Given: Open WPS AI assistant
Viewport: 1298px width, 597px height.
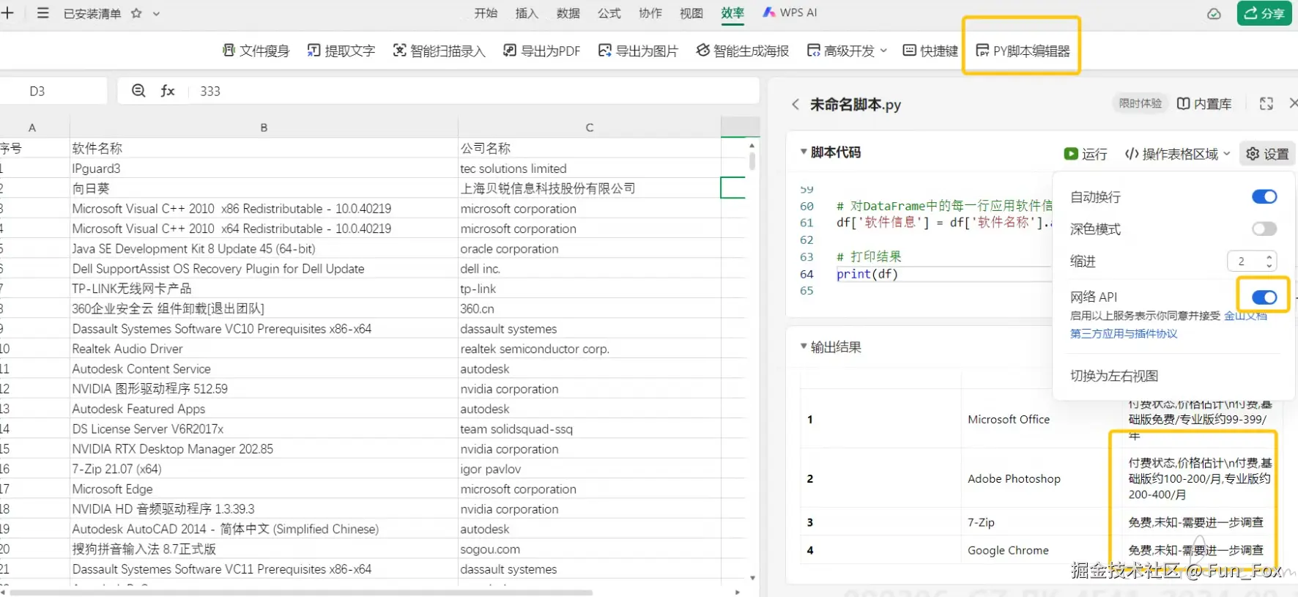Looking at the screenshot, I should (x=790, y=13).
